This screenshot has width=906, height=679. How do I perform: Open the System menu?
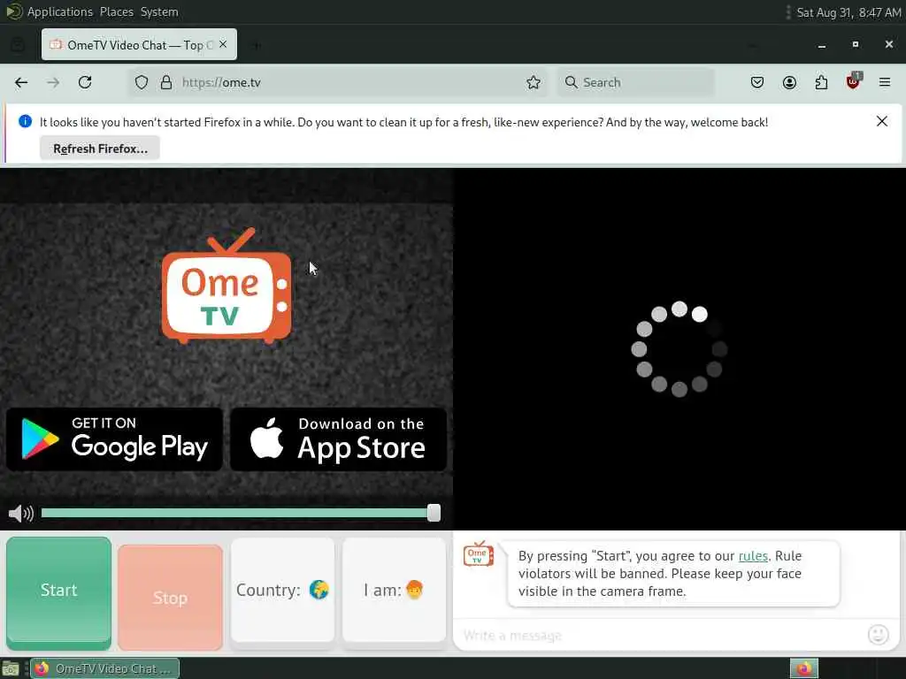tap(159, 11)
